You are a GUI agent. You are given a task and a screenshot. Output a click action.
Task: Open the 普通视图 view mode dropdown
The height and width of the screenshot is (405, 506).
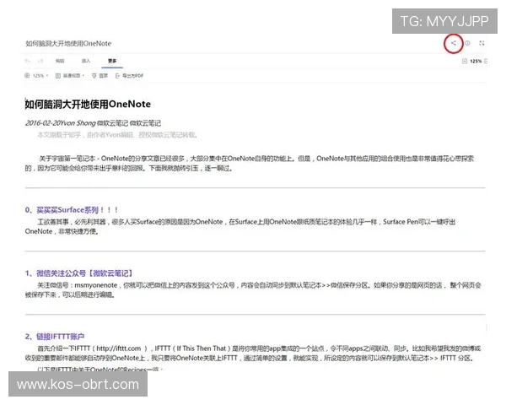(x=70, y=76)
